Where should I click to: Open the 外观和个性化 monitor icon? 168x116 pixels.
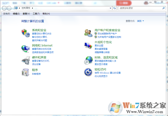[88, 46]
